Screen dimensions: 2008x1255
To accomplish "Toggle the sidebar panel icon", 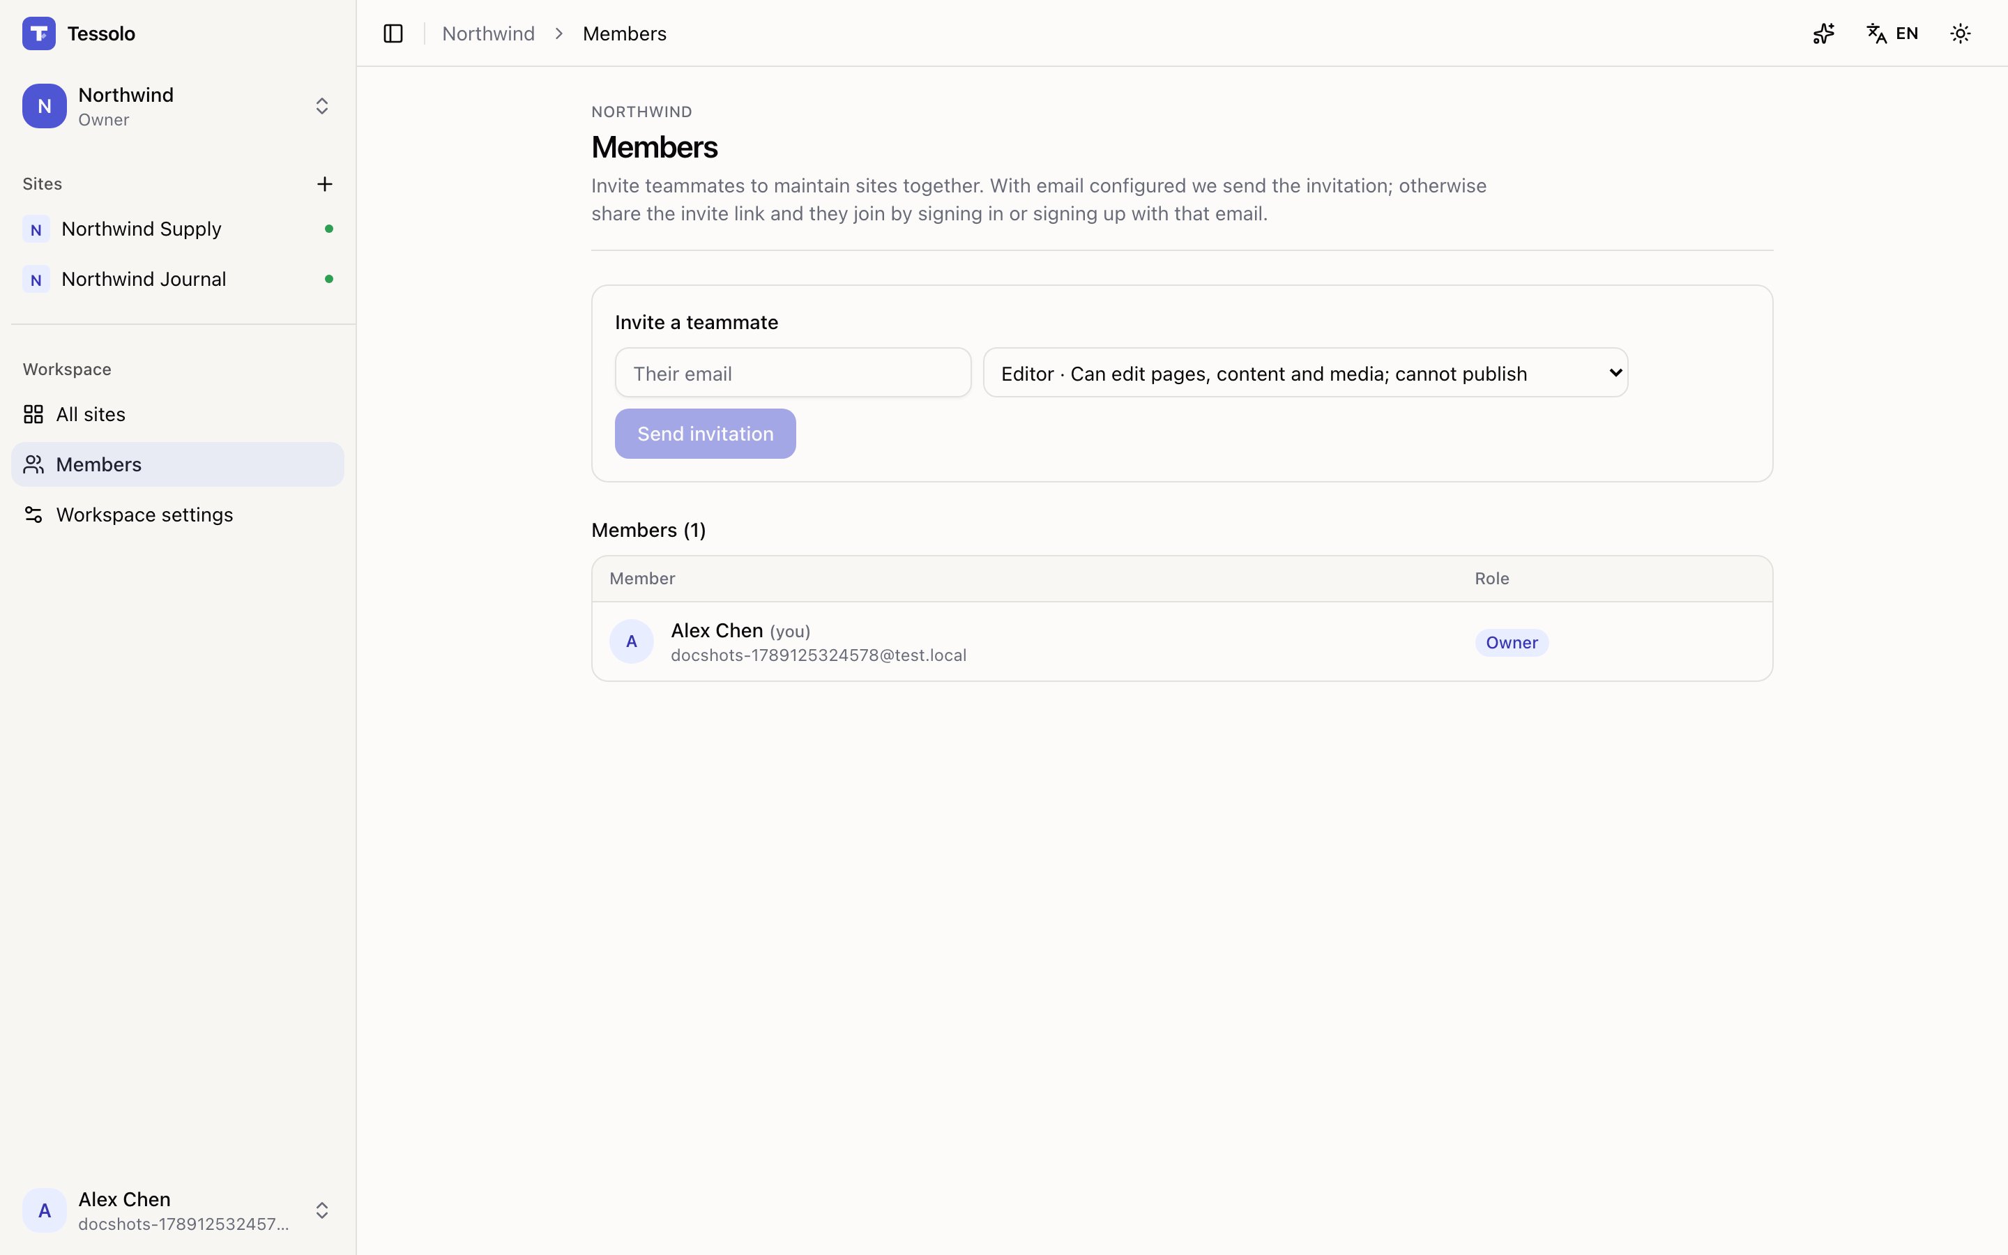I will (x=393, y=33).
